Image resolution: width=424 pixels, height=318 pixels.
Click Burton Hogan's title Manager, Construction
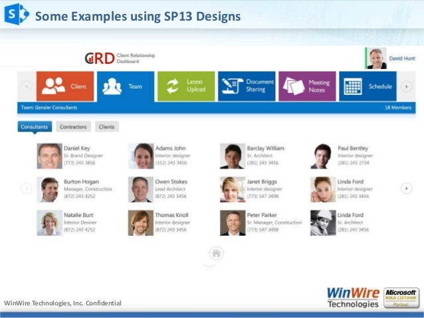88,189
